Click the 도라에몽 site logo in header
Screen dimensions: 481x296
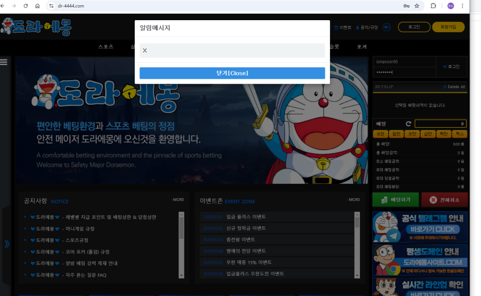click(x=36, y=26)
